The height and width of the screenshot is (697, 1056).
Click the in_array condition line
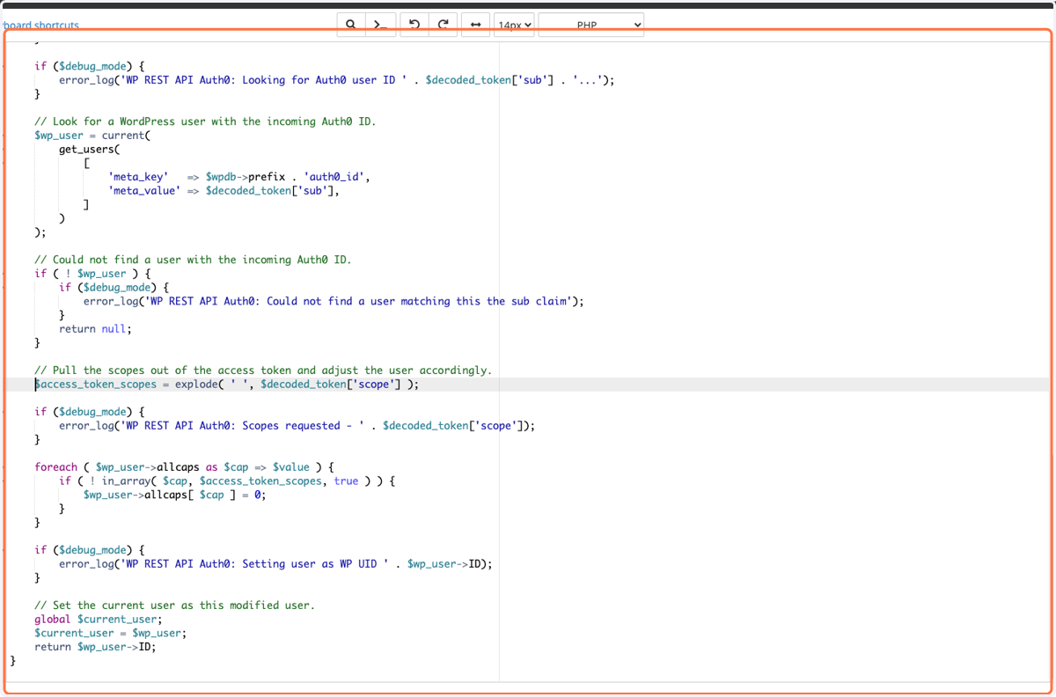click(x=228, y=481)
